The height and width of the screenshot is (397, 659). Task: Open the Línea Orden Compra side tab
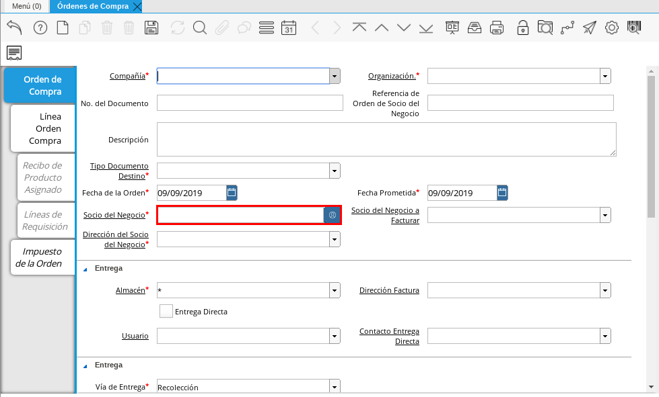tap(43, 128)
